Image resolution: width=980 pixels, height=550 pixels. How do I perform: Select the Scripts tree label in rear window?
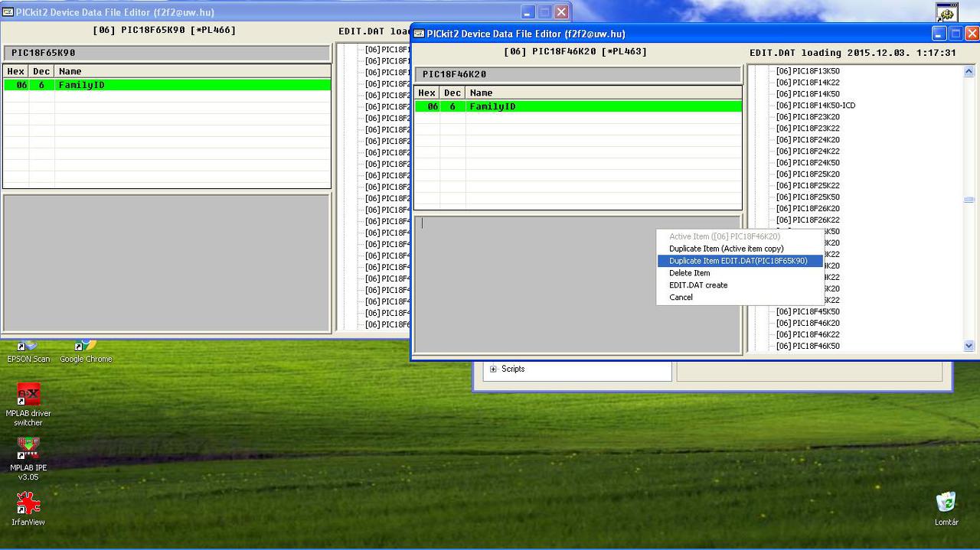coord(513,369)
